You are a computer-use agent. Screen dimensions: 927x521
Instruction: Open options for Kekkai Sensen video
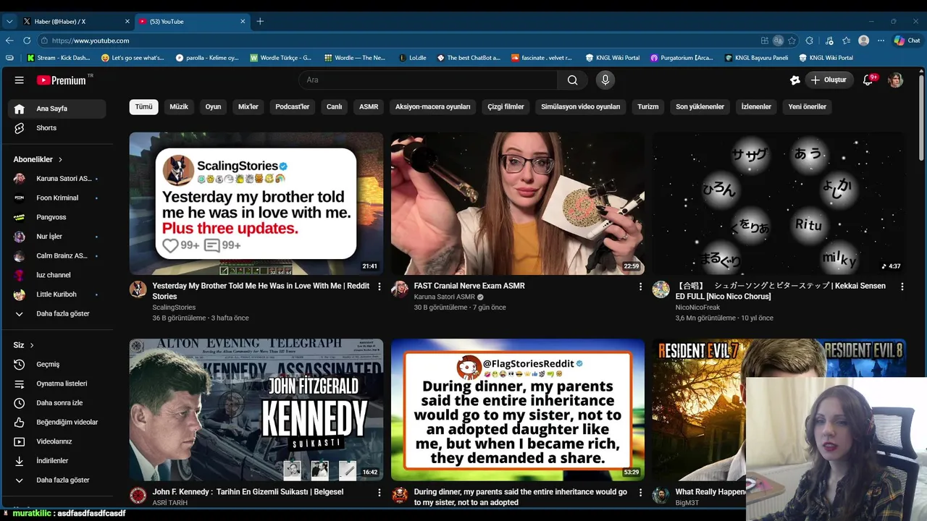click(x=902, y=287)
